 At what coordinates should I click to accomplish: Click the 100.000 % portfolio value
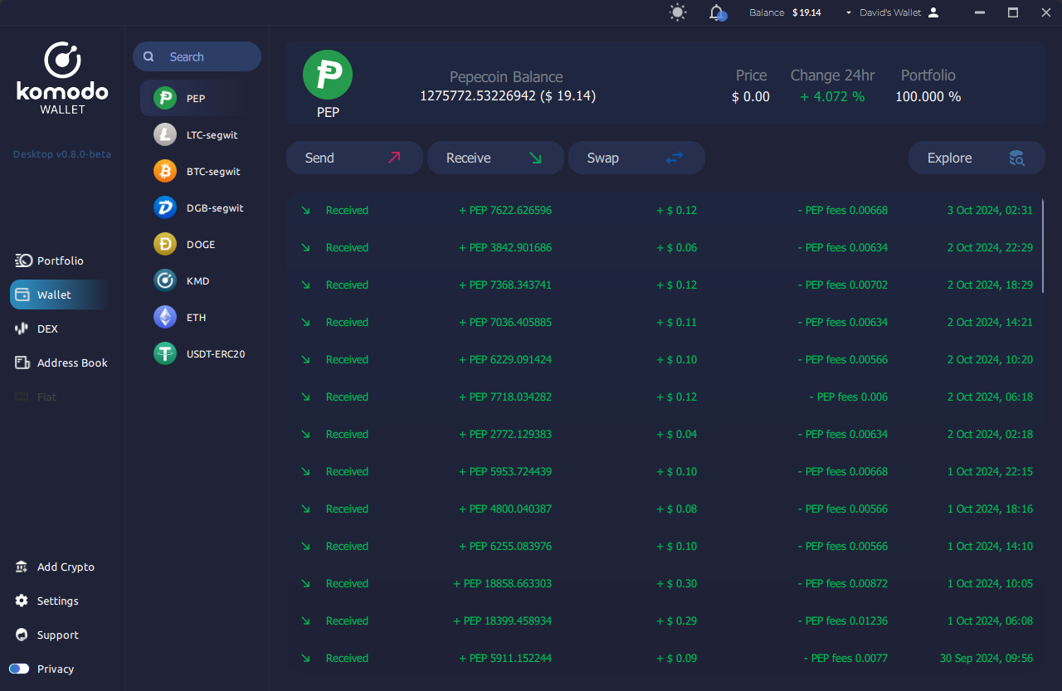(x=928, y=96)
